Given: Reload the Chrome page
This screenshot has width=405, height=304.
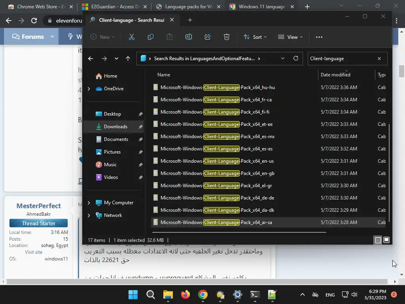Looking at the screenshot, I should tap(34, 21).
